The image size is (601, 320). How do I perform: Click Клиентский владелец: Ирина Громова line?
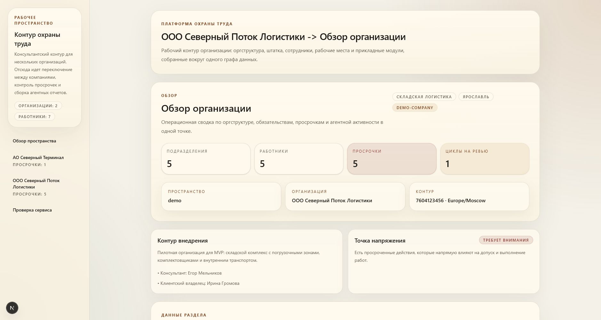[x=198, y=283]
